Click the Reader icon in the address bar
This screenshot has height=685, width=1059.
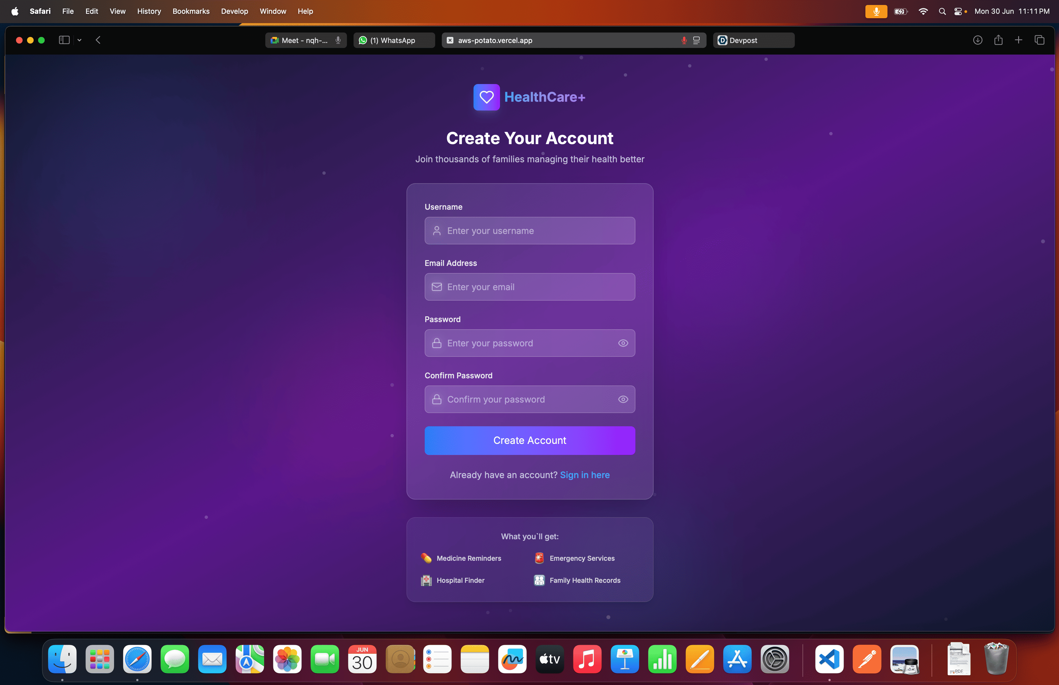(696, 40)
